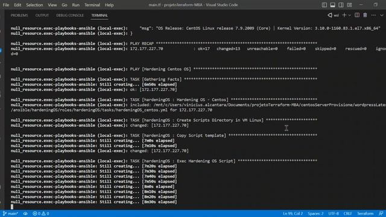The height and width of the screenshot is (217, 386).
Task: Toggle primary side bar layout icon
Action: point(324,5)
